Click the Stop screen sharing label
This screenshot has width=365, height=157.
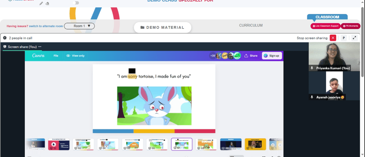click(312, 38)
